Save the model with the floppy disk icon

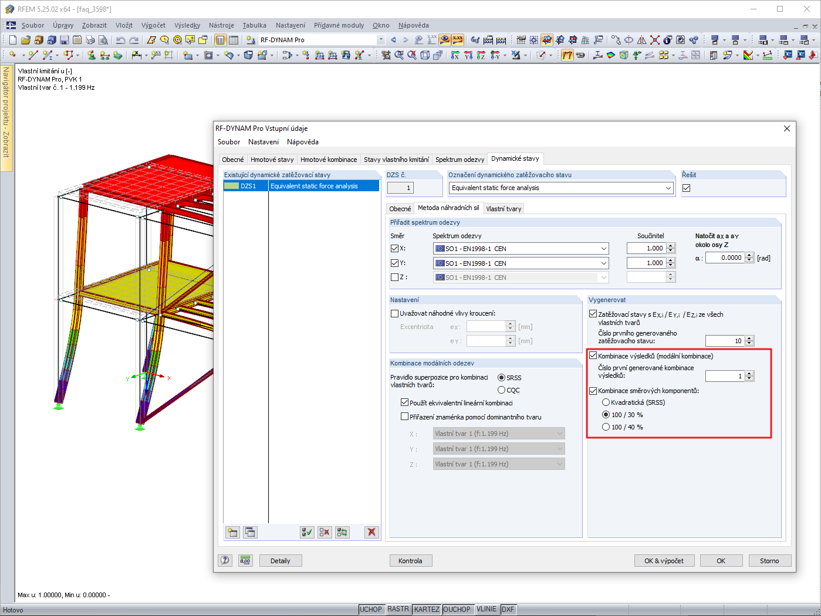tap(65, 40)
